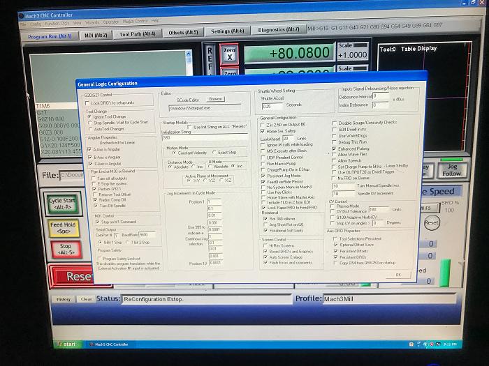This screenshot has height=366, width=489.
Task: Toggle the Home Sw. Safety checkbox
Action: 263,131
